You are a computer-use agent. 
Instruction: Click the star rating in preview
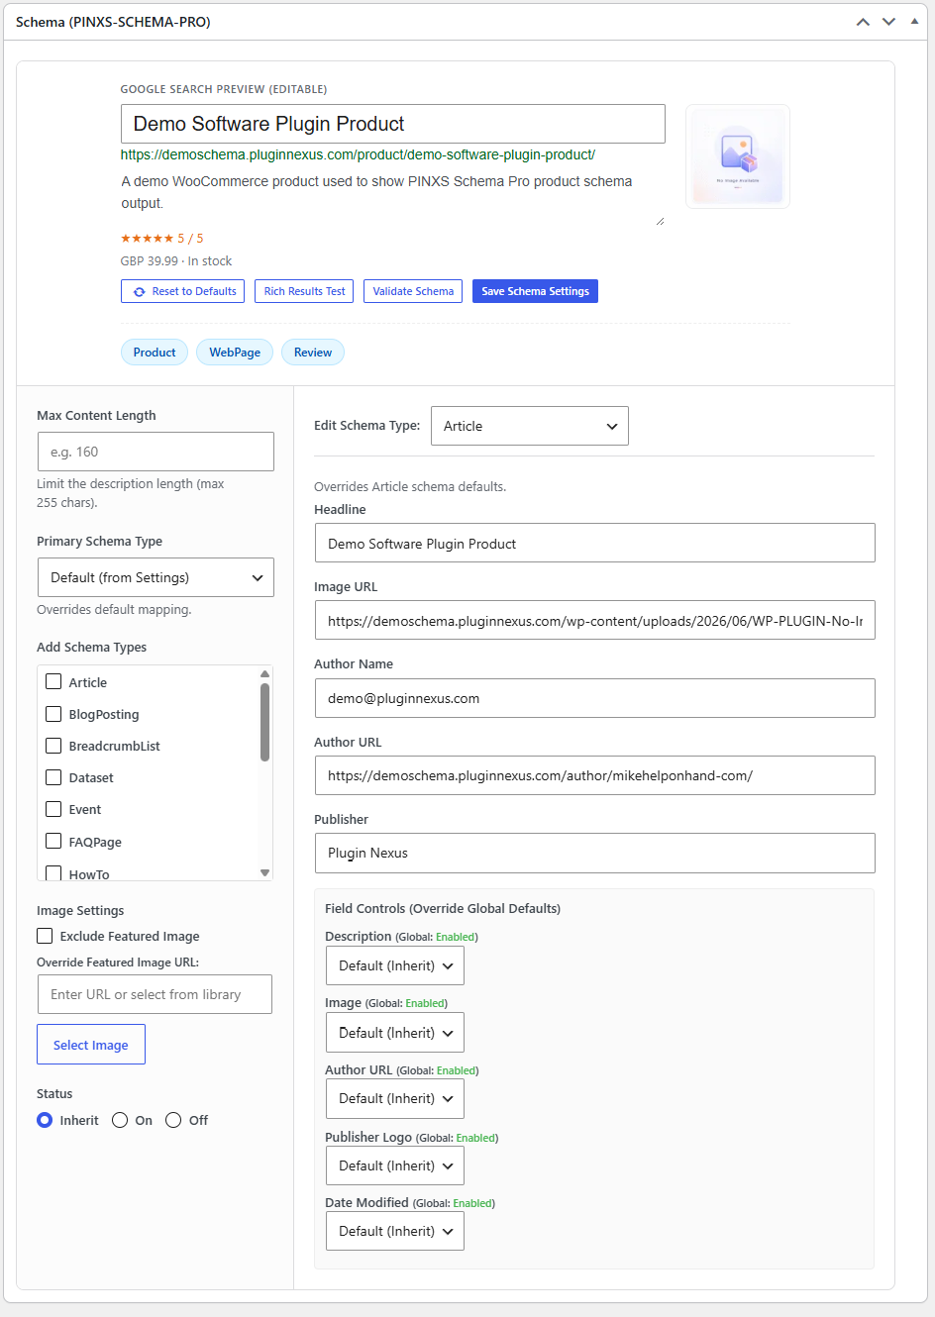tap(147, 239)
